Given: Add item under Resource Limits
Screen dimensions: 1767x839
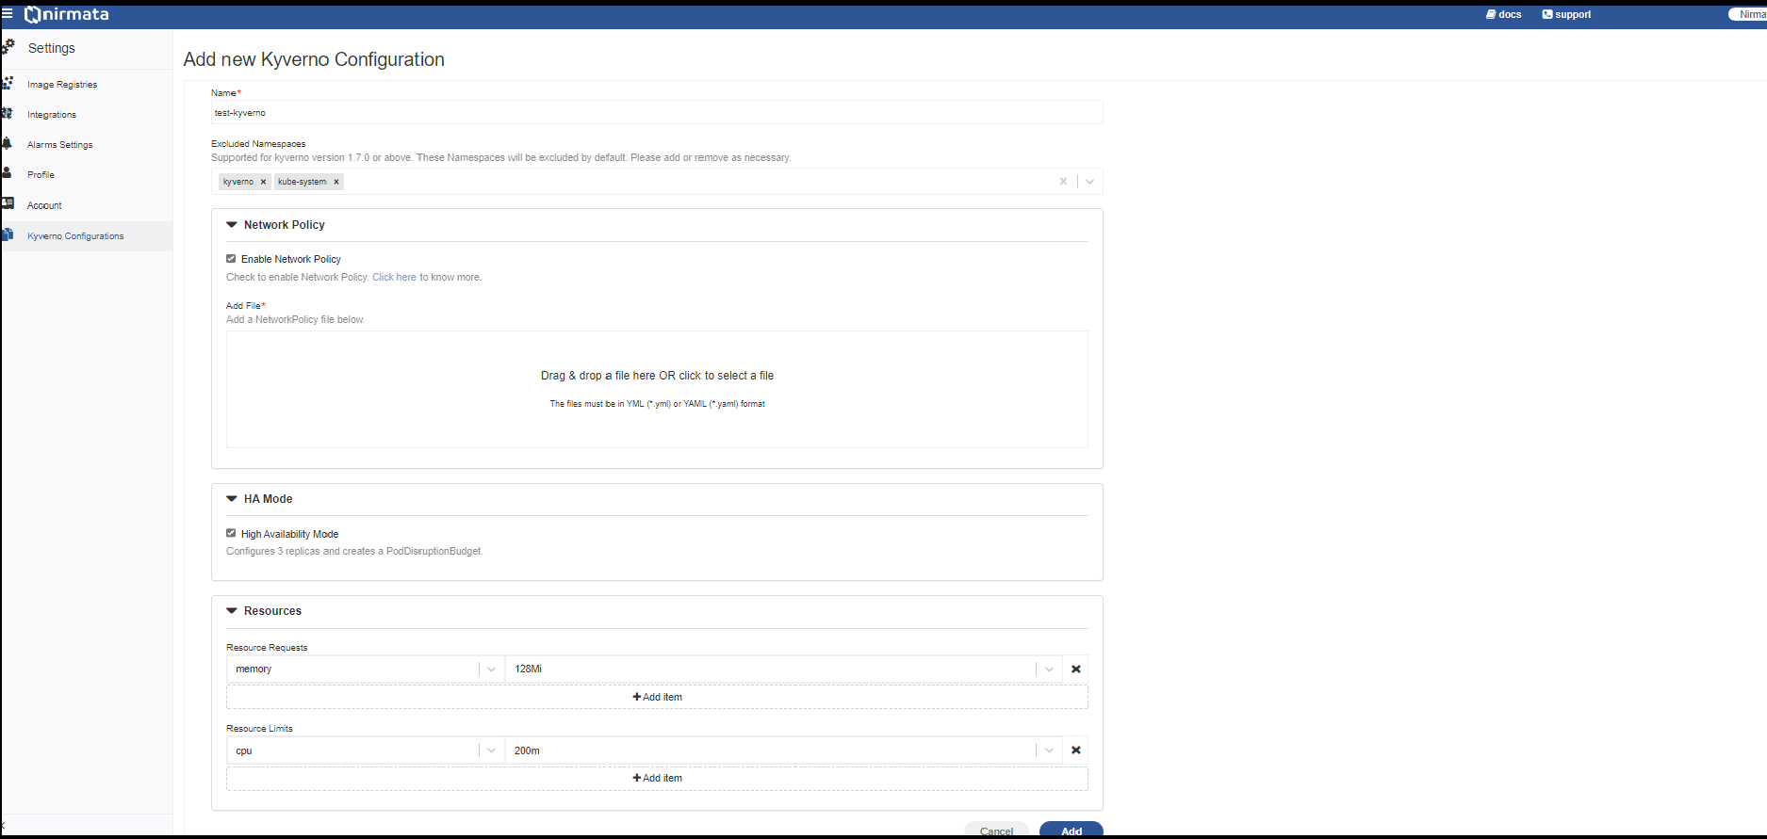Looking at the screenshot, I should (x=657, y=778).
